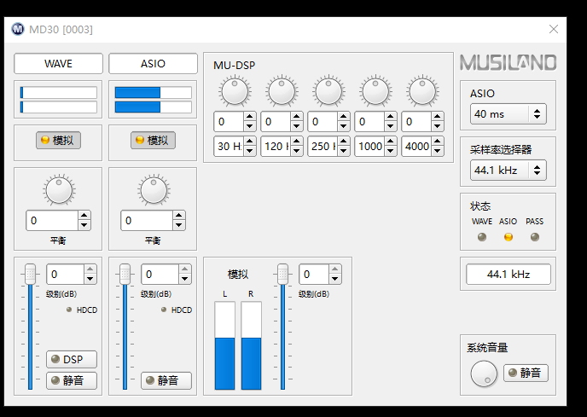The height and width of the screenshot is (417, 587).
Task: Click the WAVE channel balance knob
Action: tap(59, 190)
